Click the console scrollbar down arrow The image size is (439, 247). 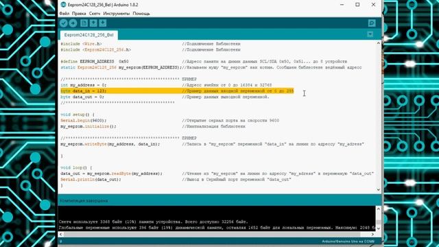click(x=378, y=228)
